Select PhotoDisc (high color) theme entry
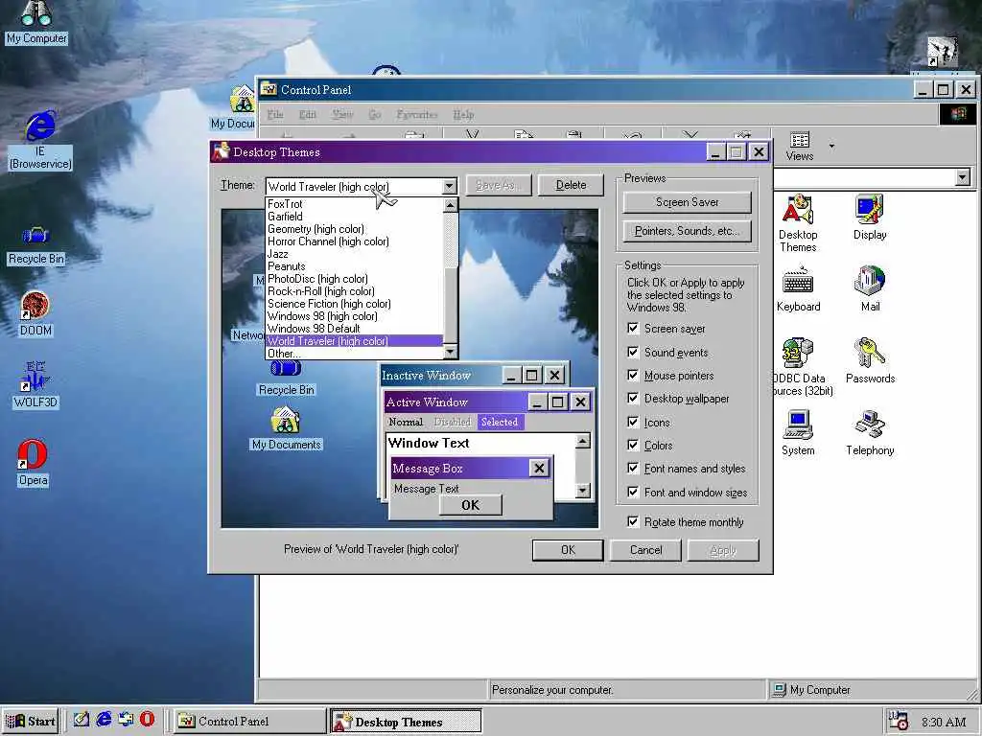Image resolution: width=982 pixels, height=736 pixels. click(x=355, y=279)
